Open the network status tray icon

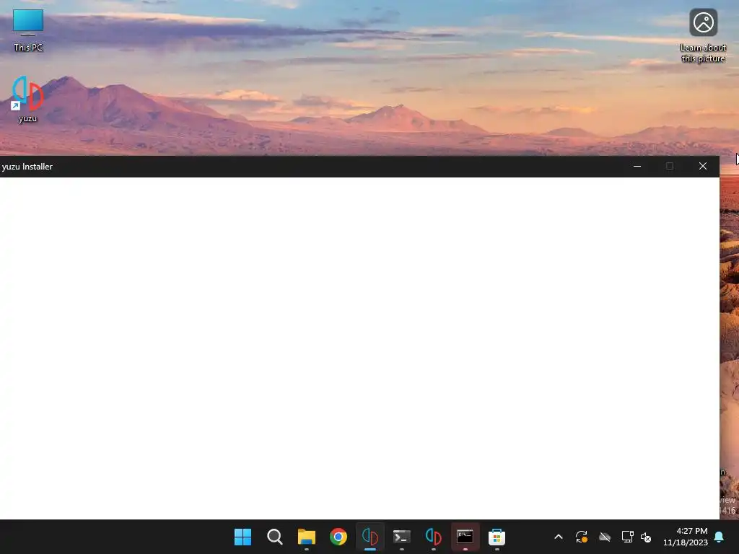627,537
